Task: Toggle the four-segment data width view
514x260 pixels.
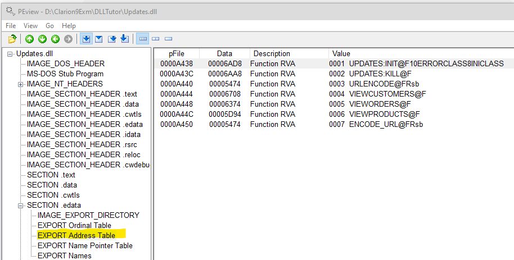Action: pyautogui.click(x=143, y=39)
